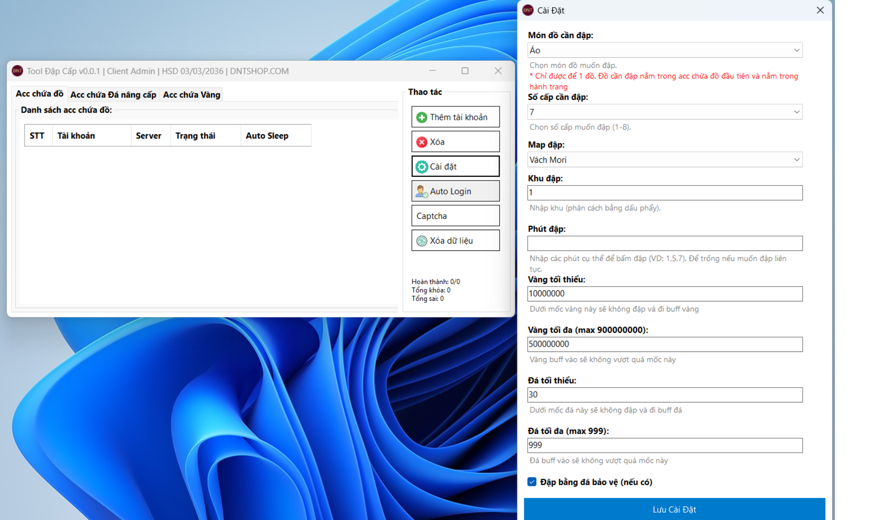This screenshot has width=887, height=520.
Task: Focus the Vàng tối thiểu input field
Action: (x=665, y=294)
